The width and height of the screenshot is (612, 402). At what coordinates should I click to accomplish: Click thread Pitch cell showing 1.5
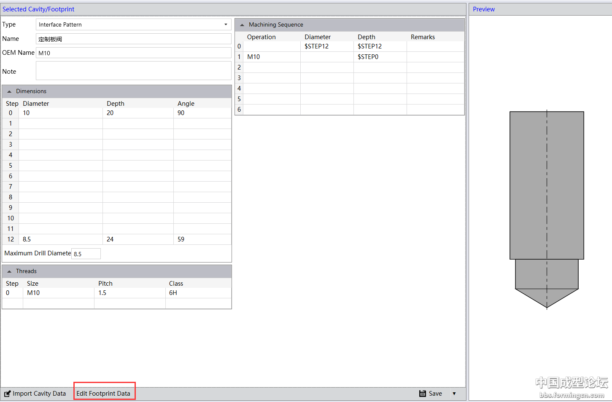(129, 293)
